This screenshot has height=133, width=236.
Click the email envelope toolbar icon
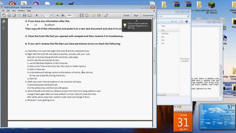[29, 16]
